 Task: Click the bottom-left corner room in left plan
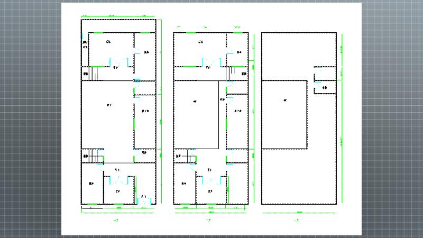[91, 184]
